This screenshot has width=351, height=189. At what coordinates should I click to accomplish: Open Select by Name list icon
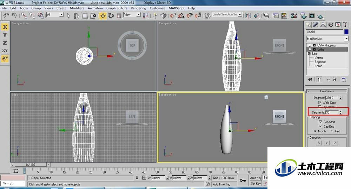(x=76, y=16)
